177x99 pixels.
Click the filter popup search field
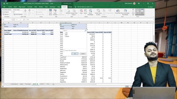[x=74, y=31]
